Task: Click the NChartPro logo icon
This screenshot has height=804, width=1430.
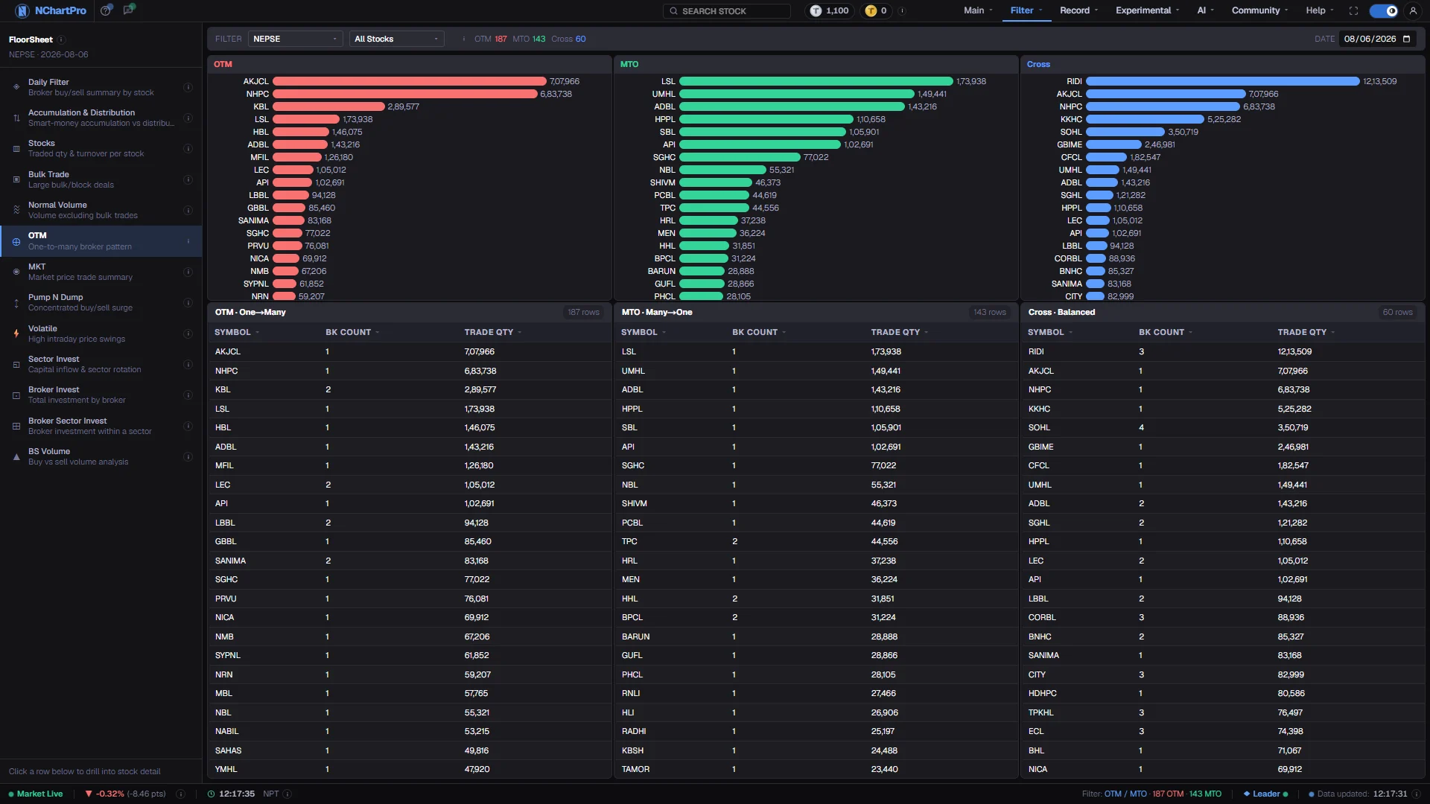Action: [x=22, y=10]
